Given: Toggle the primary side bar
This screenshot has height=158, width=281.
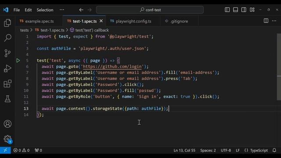Looking at the screenshot, I should coord(227,10).
